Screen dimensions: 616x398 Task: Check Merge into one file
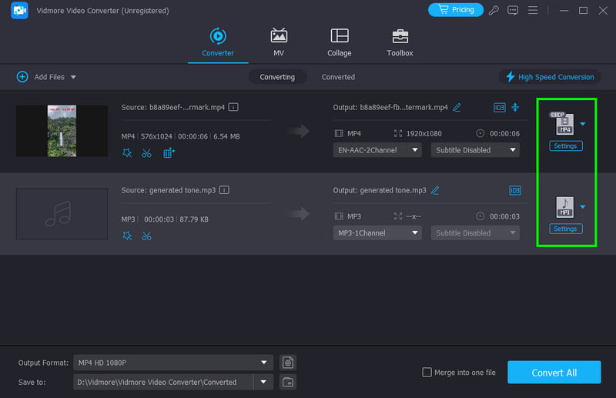pos(427,372)
